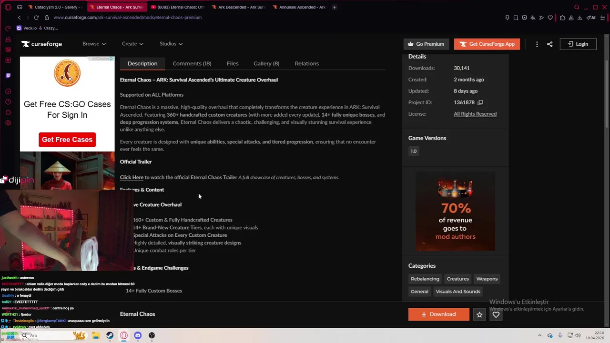Add page to bookmarks with heart icon
The height and width of the screenshot is (343, 610).
pos(550,18)
